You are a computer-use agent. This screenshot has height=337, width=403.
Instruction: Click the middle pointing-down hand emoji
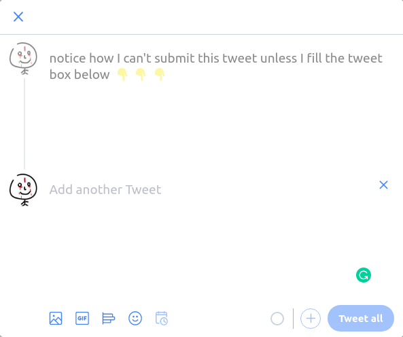click(141, 75)
